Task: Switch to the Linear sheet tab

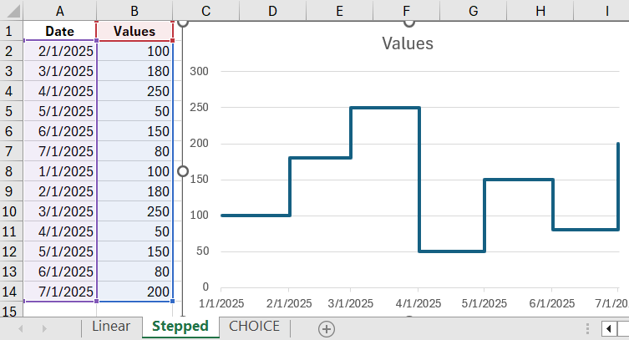Action: point(111,327)
